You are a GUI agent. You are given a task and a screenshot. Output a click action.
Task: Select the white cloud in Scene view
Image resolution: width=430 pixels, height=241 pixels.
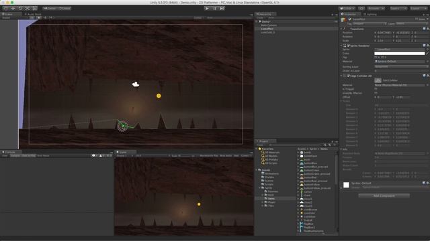[x=136, y=84]
